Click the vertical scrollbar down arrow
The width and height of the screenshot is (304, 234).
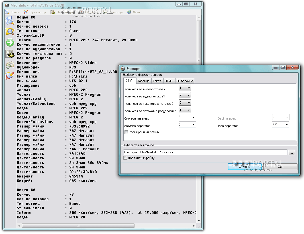(199, 221)
